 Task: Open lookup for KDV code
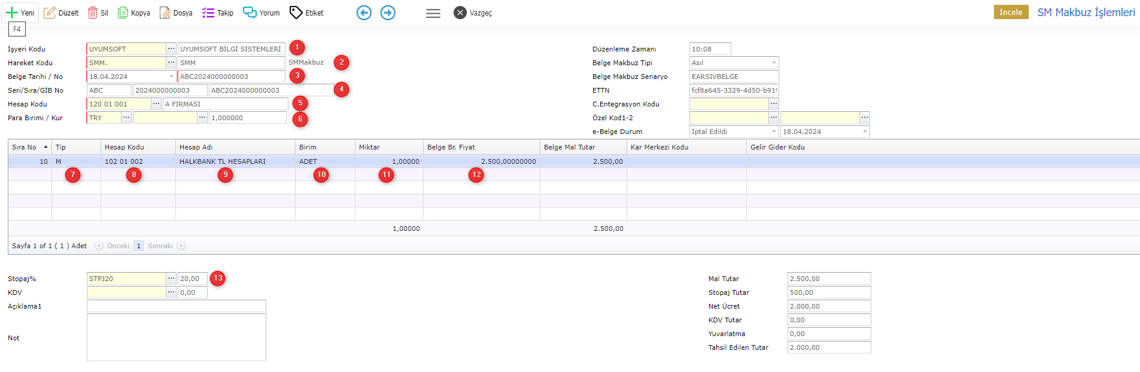[171, 292]
